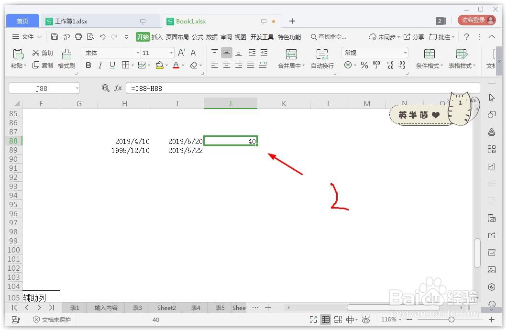Click the 访客登录 login button
Viewport: 507px width, 331px height.
476,20
